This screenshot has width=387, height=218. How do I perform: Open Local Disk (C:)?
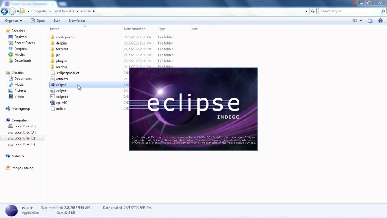(25, 126)
